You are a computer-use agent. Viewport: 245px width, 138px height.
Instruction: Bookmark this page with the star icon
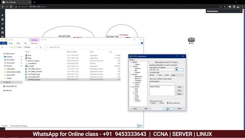225,7
